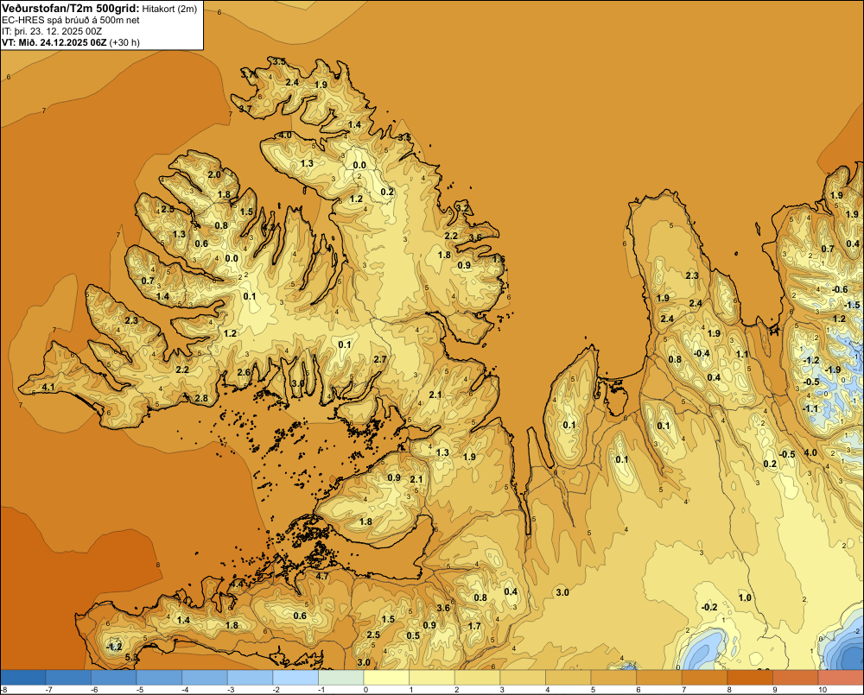864x695 pixels.
Task: Click the 1.7 temperature value on the map
Action: [473, 626]
